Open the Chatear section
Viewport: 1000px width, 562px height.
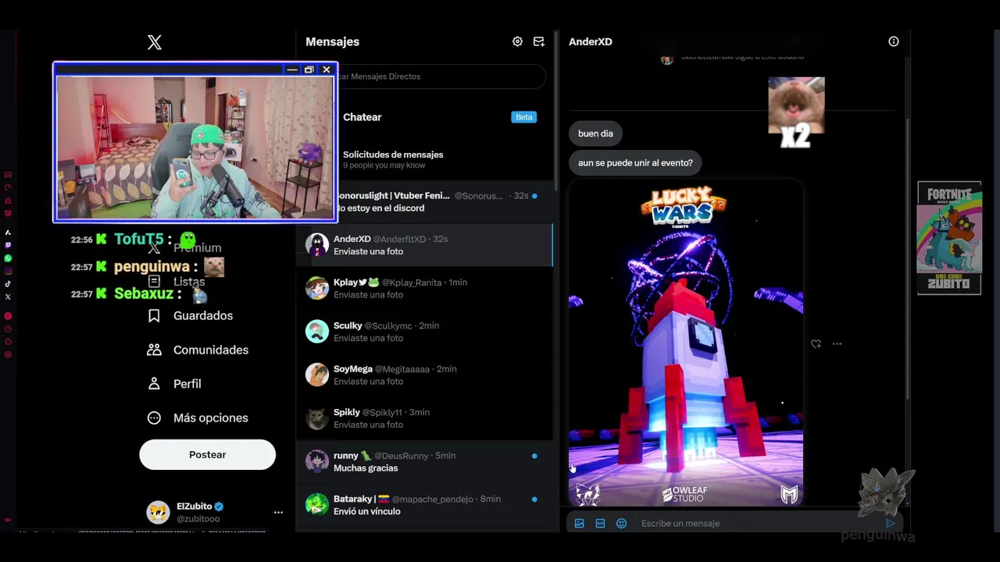(424, 117)
